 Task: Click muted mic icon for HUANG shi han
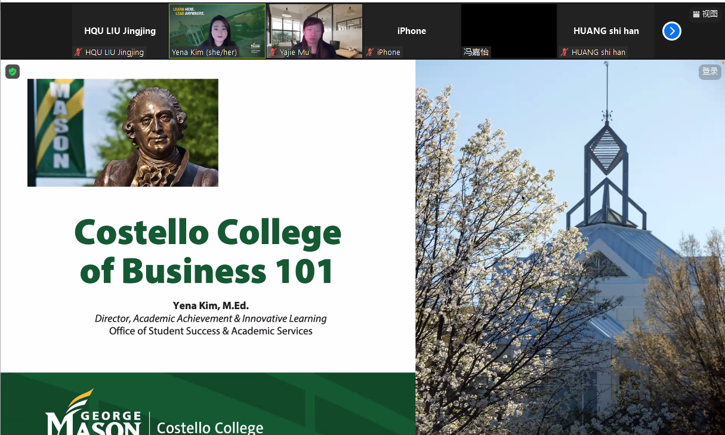click(564, 53)
